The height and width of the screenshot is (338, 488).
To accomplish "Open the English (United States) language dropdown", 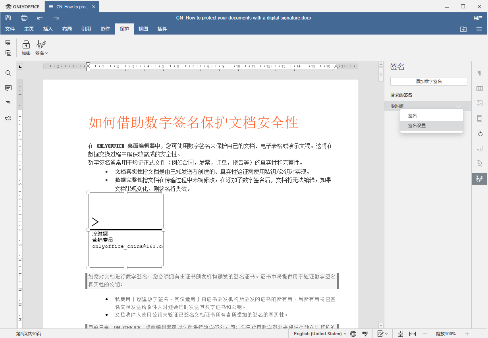I will click(x=320, y=334).
